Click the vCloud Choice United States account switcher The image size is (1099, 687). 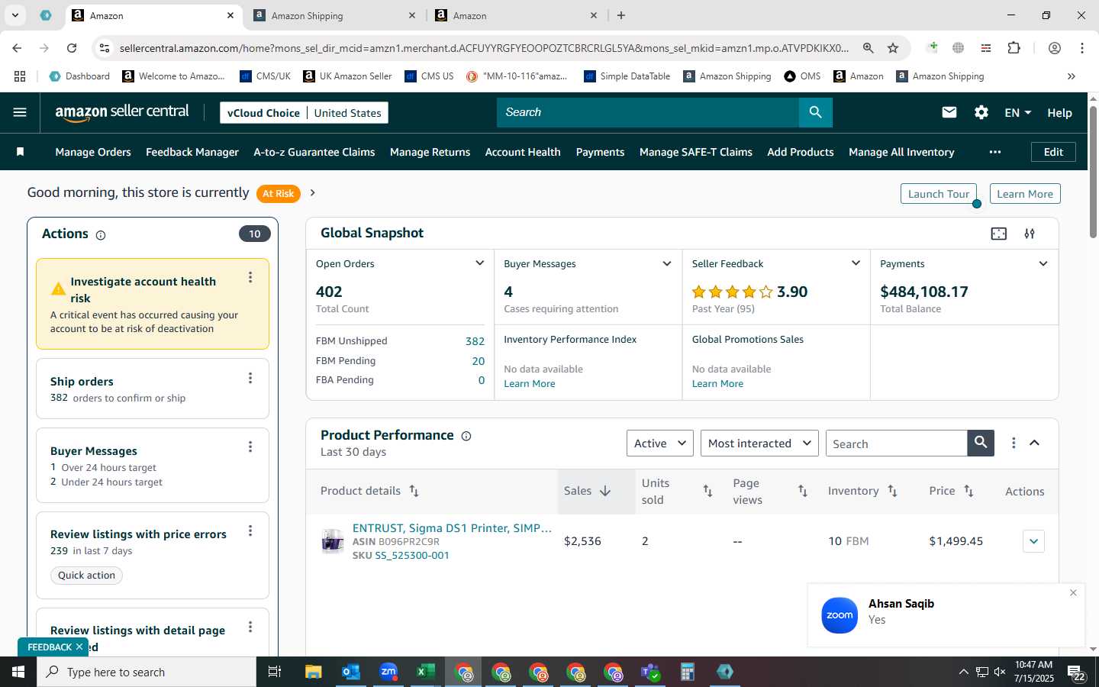304,112
